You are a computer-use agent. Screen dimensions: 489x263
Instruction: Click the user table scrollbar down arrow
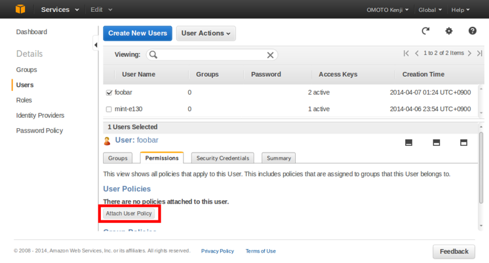pos(481,113)
